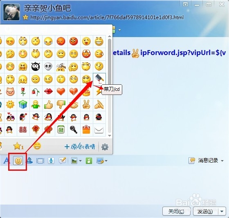Open the jingyan.baidu.com signature link

coord(107,18)
